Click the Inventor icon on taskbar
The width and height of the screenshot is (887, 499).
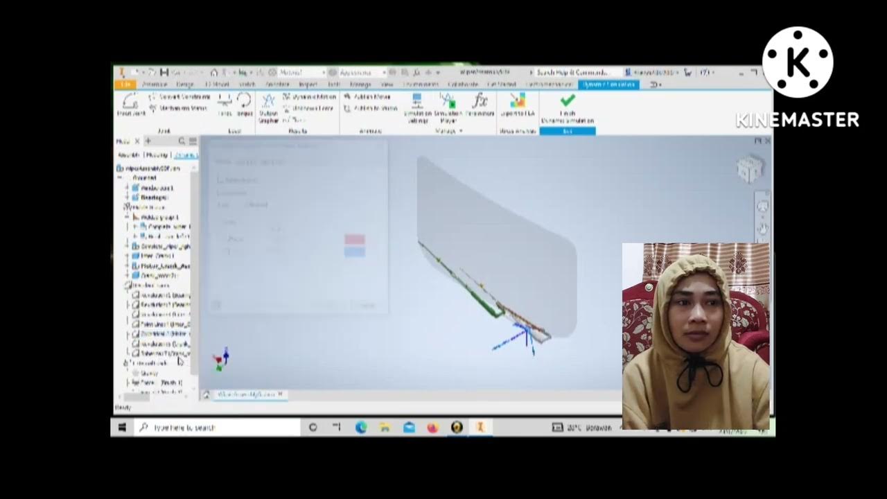(x=480, y=428)
